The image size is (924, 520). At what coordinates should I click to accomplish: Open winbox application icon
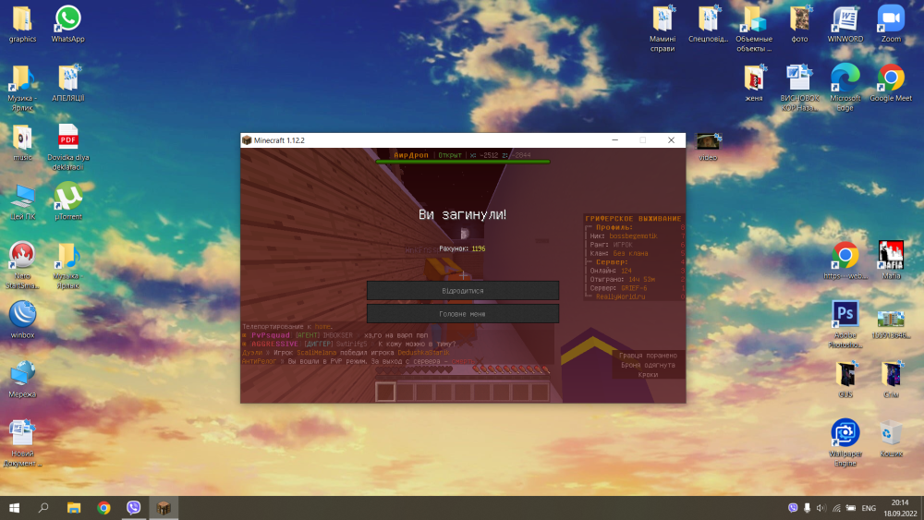[22, 320]
